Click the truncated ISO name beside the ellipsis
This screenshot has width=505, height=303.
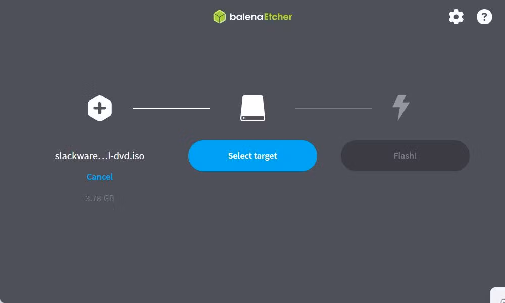(99, 156)
